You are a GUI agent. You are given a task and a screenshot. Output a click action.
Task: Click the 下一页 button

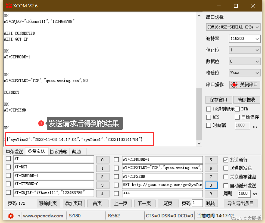pyautogui.click(x=144, y=203)
